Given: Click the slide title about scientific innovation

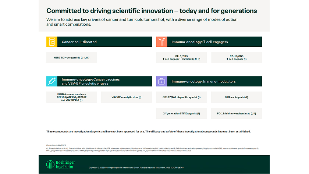Looking at the screenshot, I should click(152, 11).
